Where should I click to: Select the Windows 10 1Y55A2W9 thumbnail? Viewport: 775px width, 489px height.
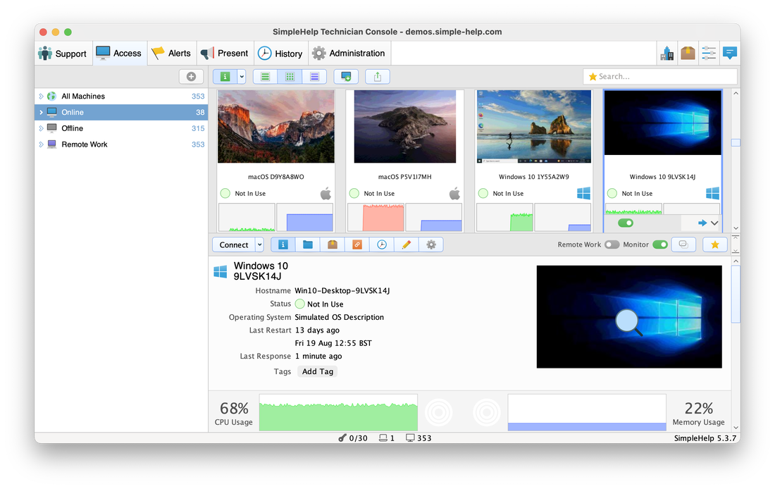[534, 127]
